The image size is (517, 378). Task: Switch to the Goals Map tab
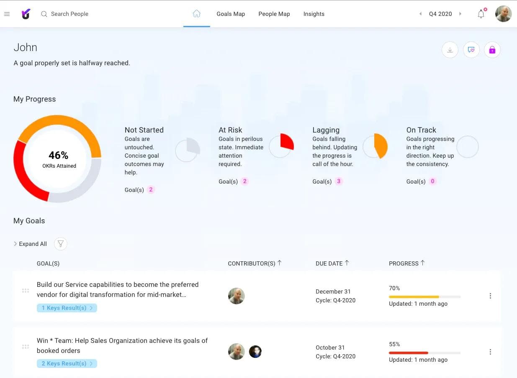(x=231, y=14)
